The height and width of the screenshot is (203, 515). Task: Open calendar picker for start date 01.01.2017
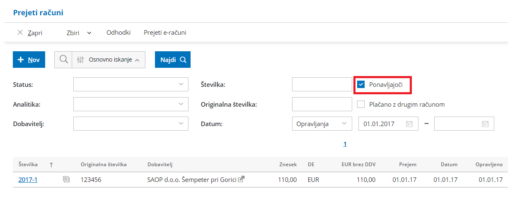(409, 124)
